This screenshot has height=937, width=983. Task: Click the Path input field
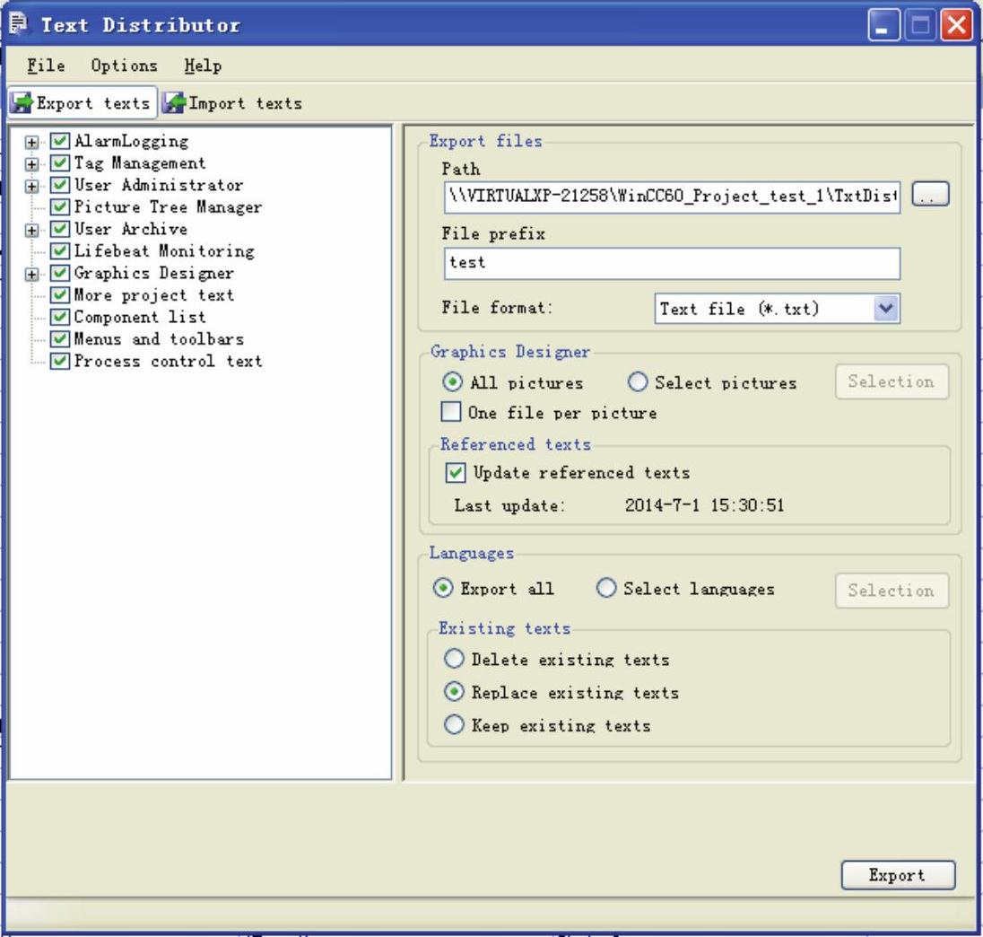(x=672, y=197)
